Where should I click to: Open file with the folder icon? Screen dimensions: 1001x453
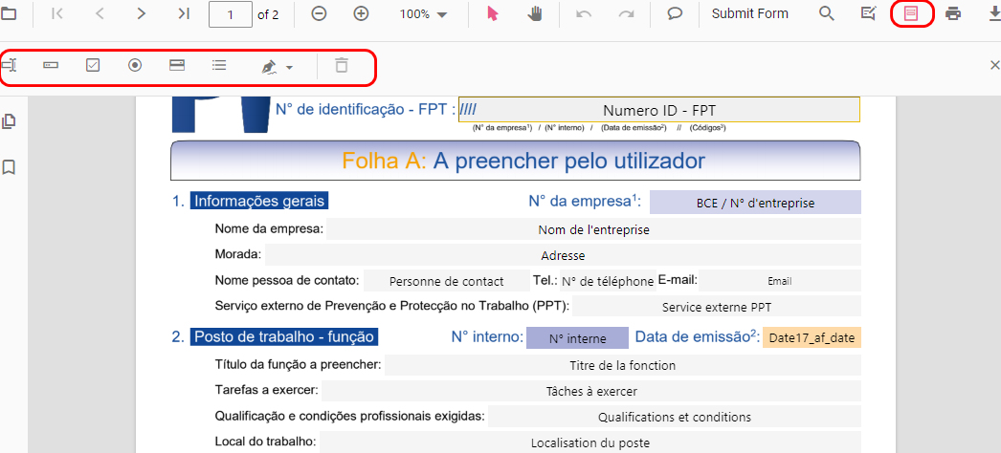(8, 13)
